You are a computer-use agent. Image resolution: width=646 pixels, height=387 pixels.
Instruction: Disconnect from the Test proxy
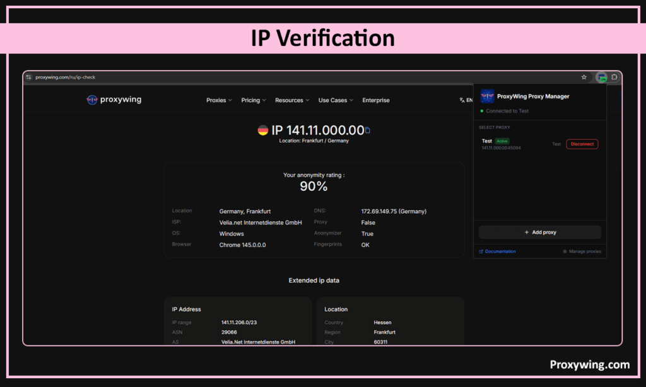point(582,144)
